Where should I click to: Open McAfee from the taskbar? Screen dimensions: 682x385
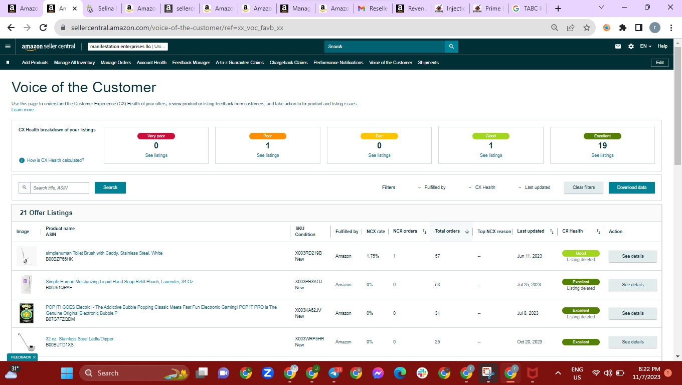click(532, 373)
